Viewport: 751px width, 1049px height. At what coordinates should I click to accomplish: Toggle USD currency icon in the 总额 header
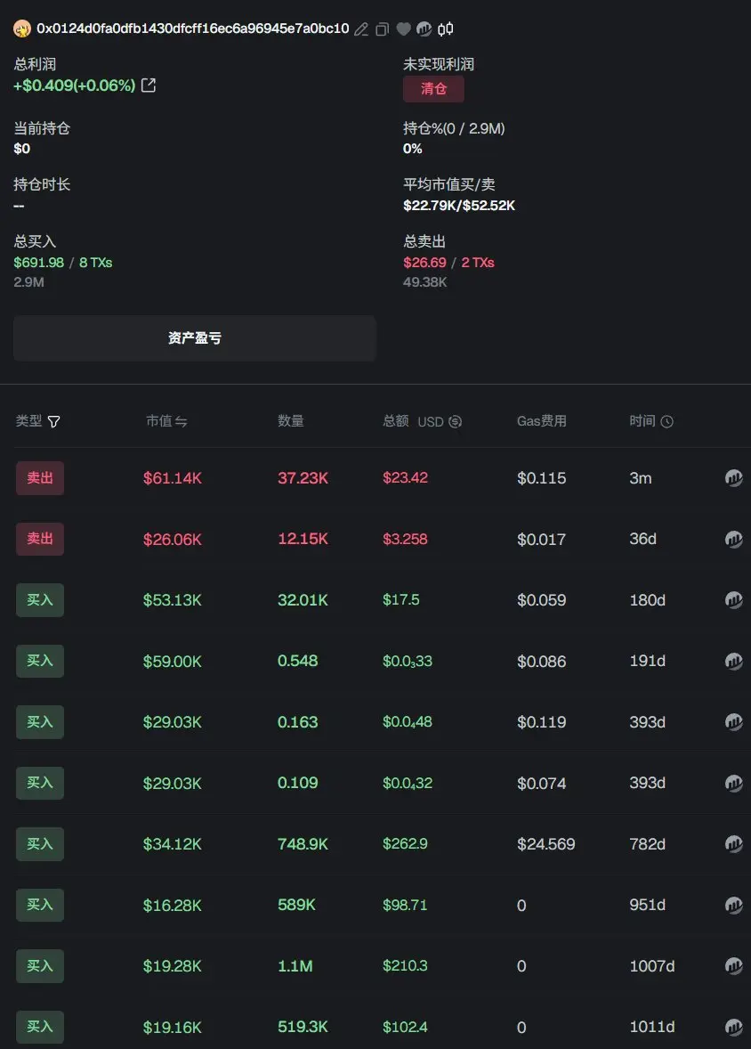[456, 421]
